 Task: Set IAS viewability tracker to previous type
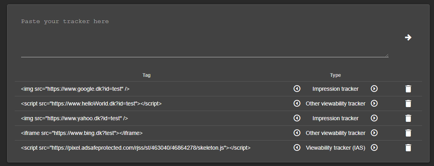point(297,147)
